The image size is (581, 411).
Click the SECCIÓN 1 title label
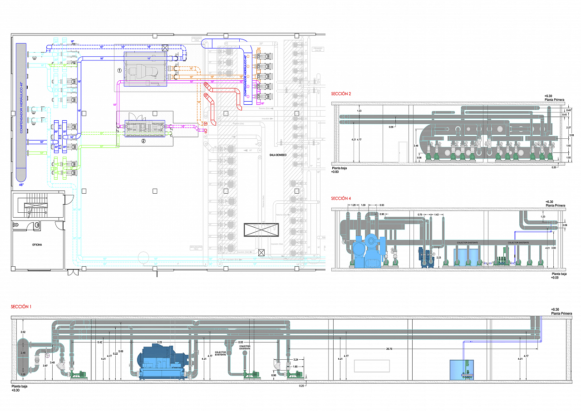tap(21, 307)
